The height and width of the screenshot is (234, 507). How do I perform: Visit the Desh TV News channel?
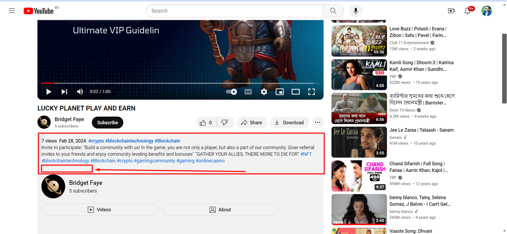coord(402,110)
